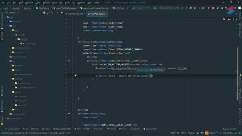Close the activity_main.xml tab
Viewport: 242px width, 136px height.
(x=84, y=14)
